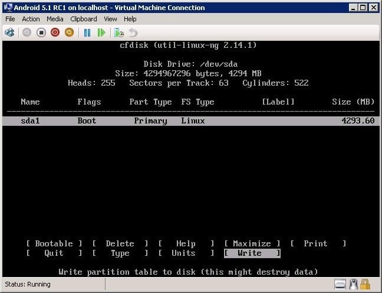This screenshot has height=293, width=382.
Task: Click the red Shut Down icon
Action: click(x=55, y=32)
